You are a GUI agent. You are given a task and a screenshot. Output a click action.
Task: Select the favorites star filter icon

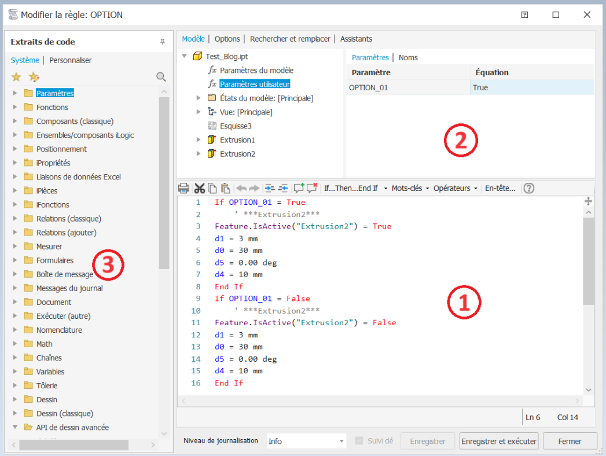[x=16, y=76]
